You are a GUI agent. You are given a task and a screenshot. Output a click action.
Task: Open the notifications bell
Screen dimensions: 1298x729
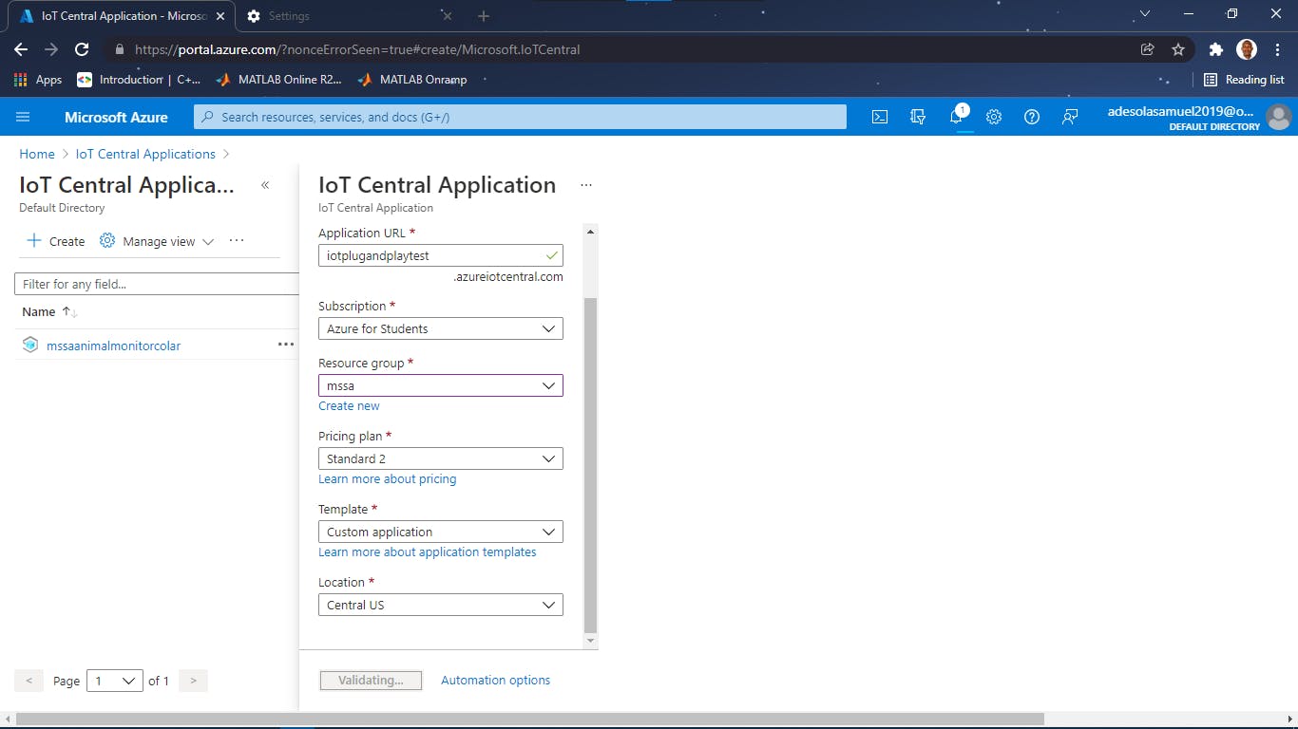(957, 117)
